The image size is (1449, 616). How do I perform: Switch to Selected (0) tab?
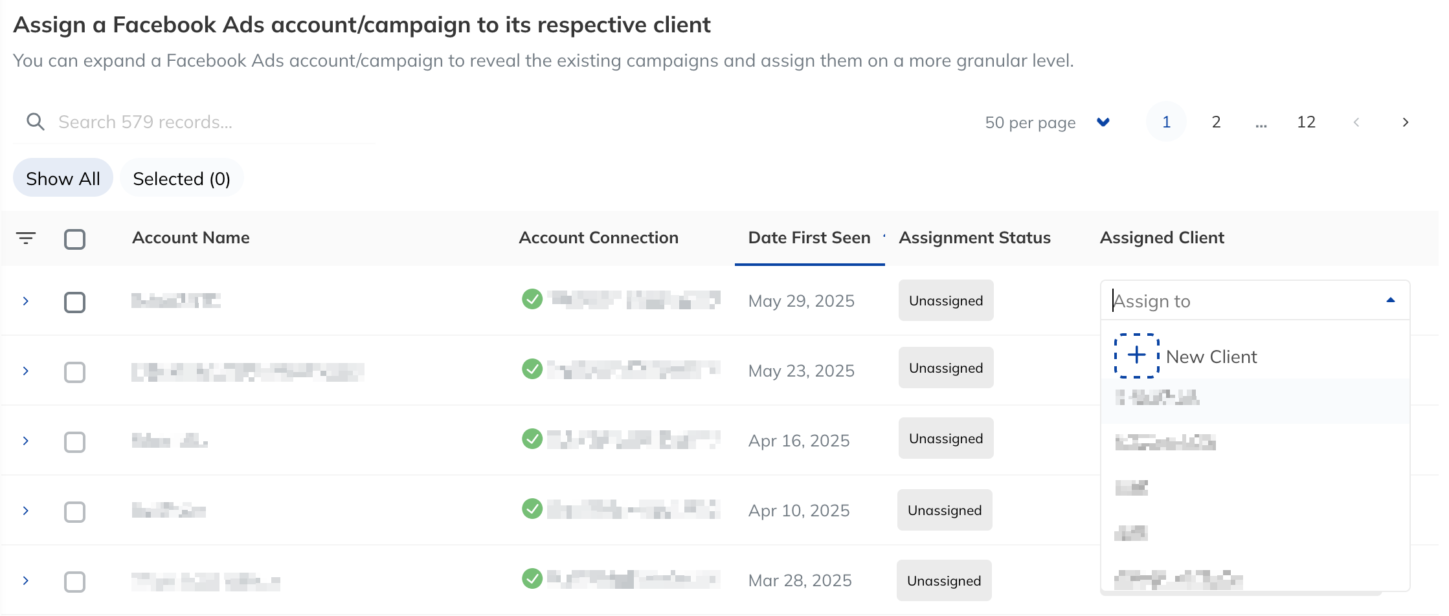pos(181,178)
